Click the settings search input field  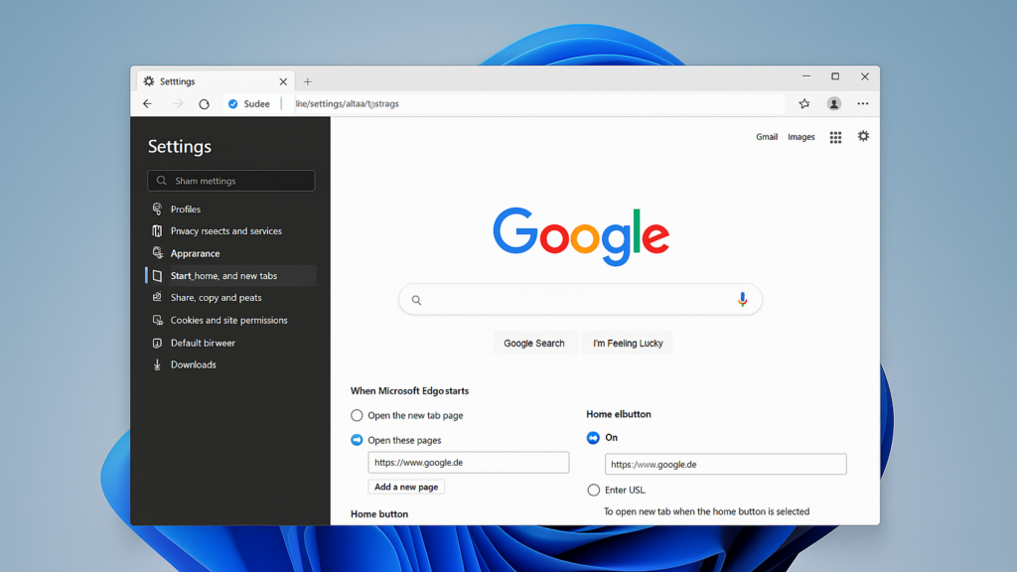[x=231, y=181]
